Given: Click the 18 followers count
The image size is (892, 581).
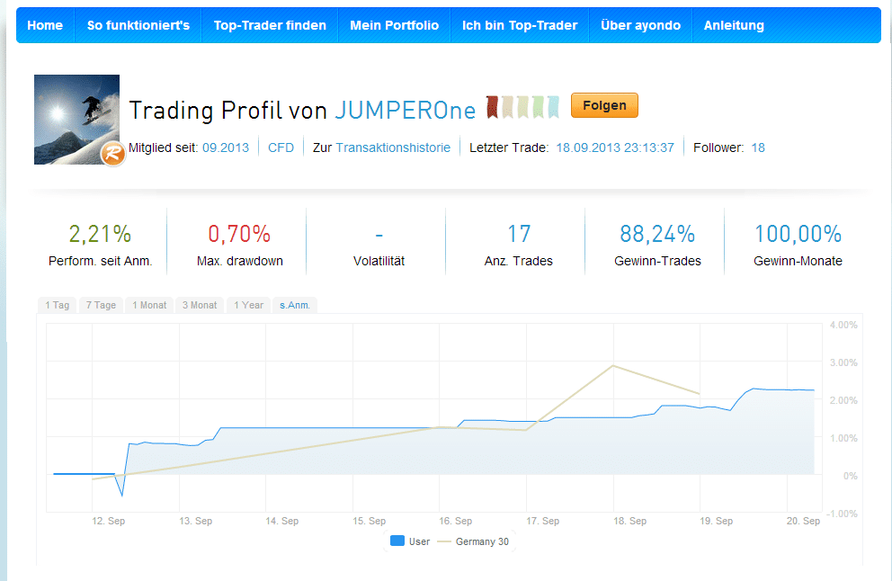Looking at the screenshot, I should pyautogui.click(x=758, y=147).
